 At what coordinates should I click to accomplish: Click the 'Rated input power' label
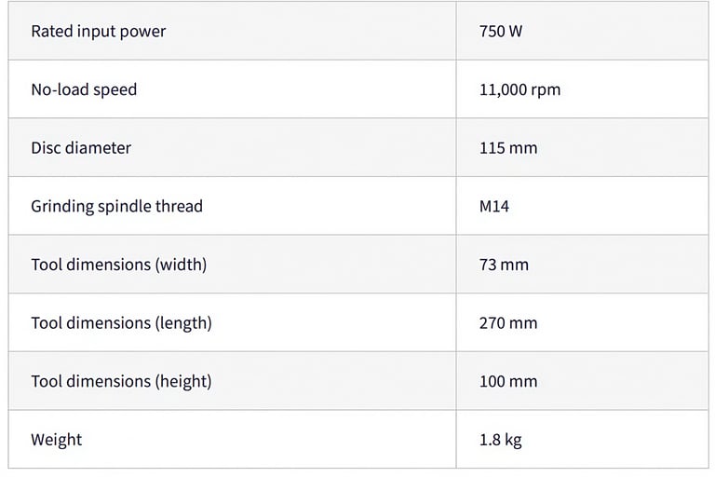pos(98,32)
